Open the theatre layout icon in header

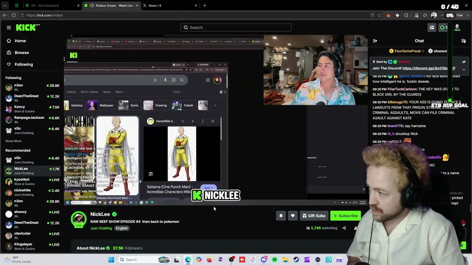tap(432, 28)
